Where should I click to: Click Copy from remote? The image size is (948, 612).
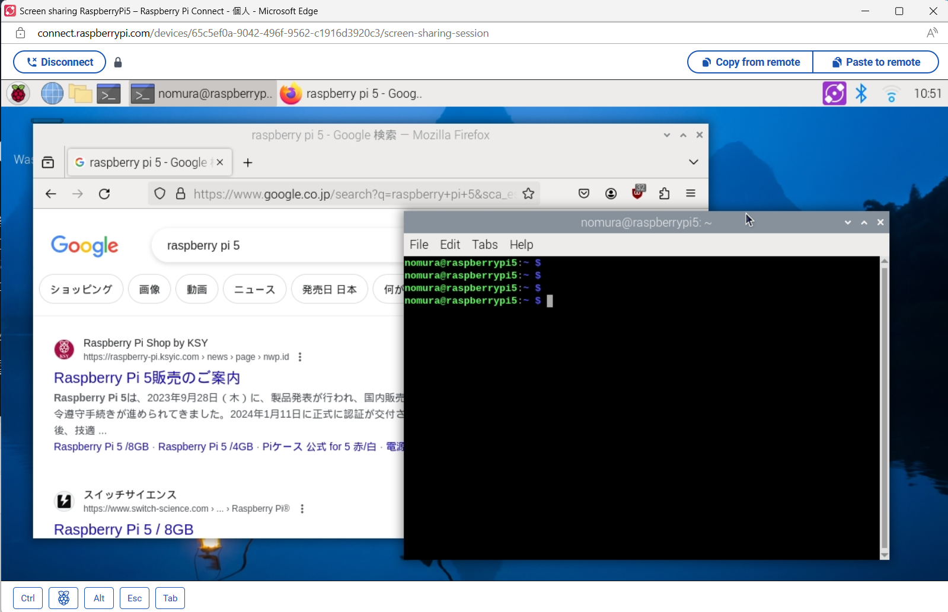click(751, 62)
